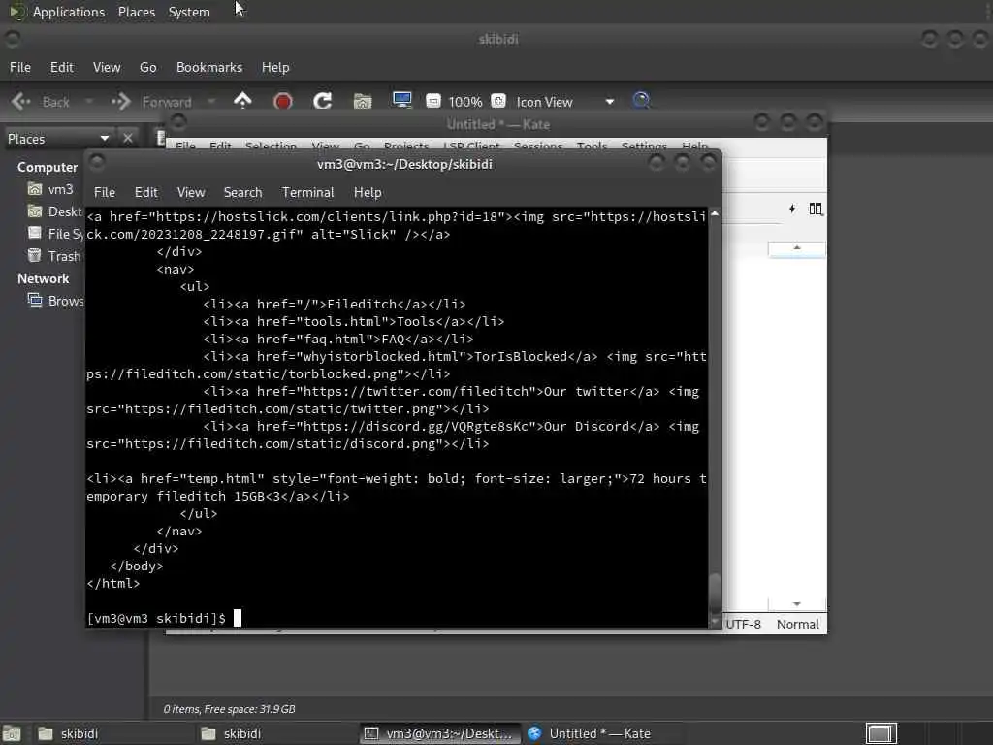The image size is (993, 745).
Task: Open the Applications menu in the top panel
Action: (69, 12)
